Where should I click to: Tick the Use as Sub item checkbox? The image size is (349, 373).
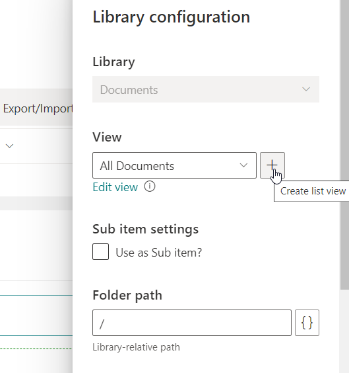tap(100, 252)
